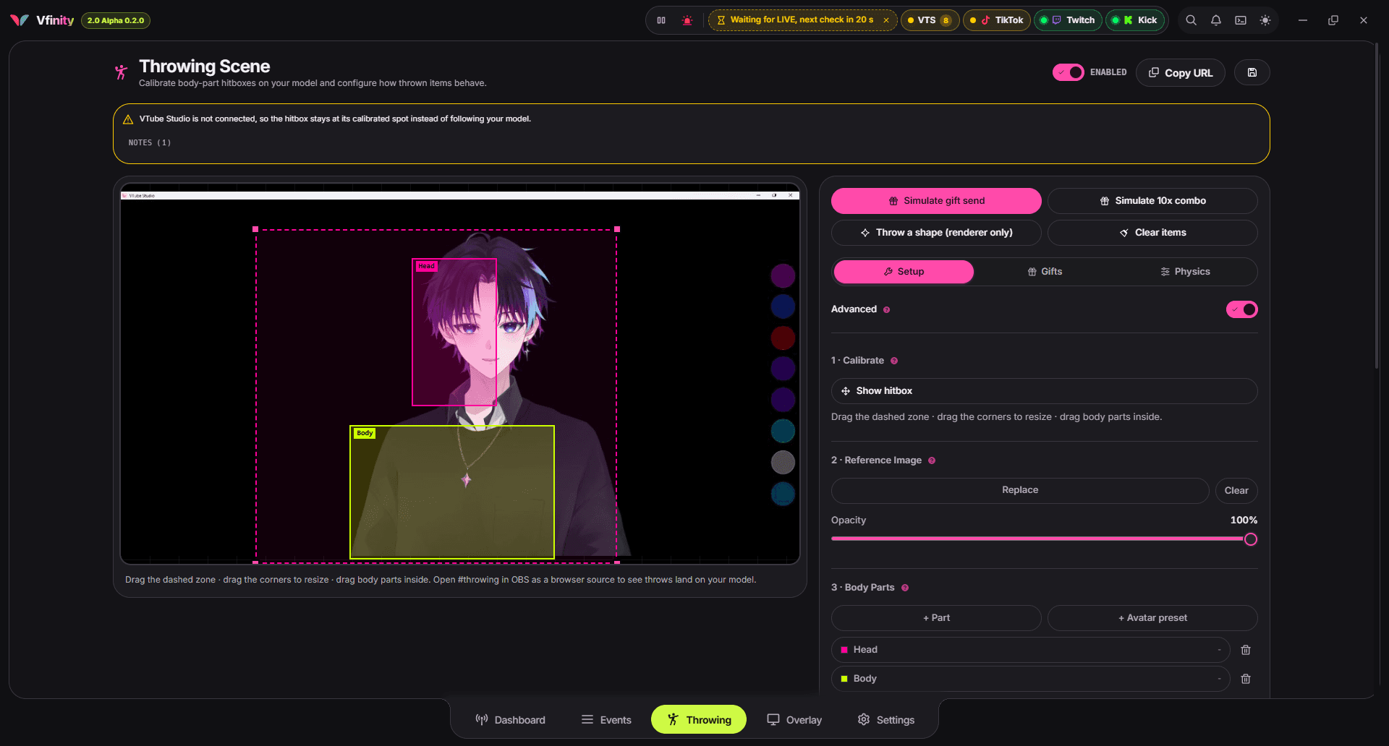The height and width of the screenshot is (746, 1389).
Task: Select the red color circle in preview
Action: coord(783,338)
